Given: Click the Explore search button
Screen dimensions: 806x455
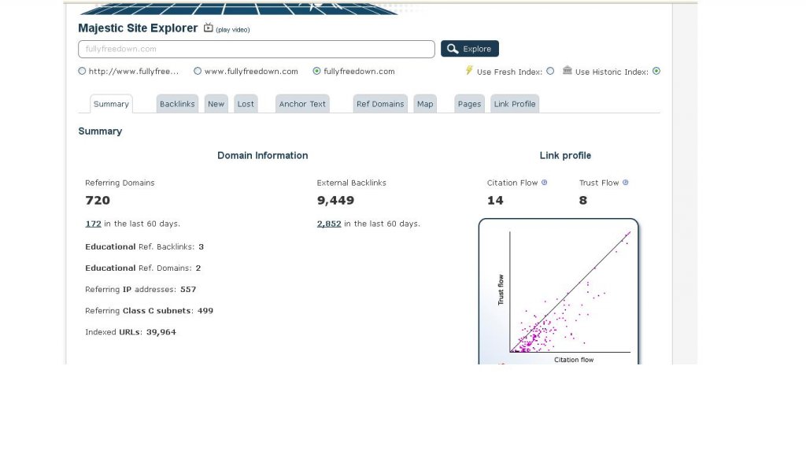Looking at the screenshot, I should (x=470, y=49).
